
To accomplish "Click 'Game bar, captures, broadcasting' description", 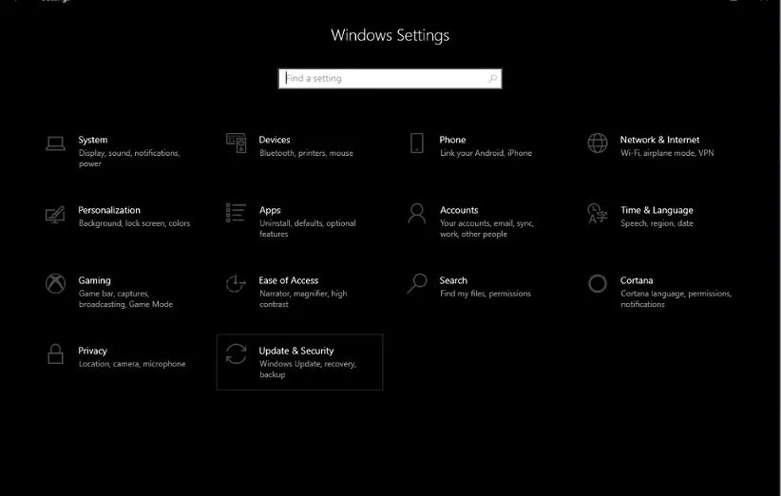I will click(125, 298).
